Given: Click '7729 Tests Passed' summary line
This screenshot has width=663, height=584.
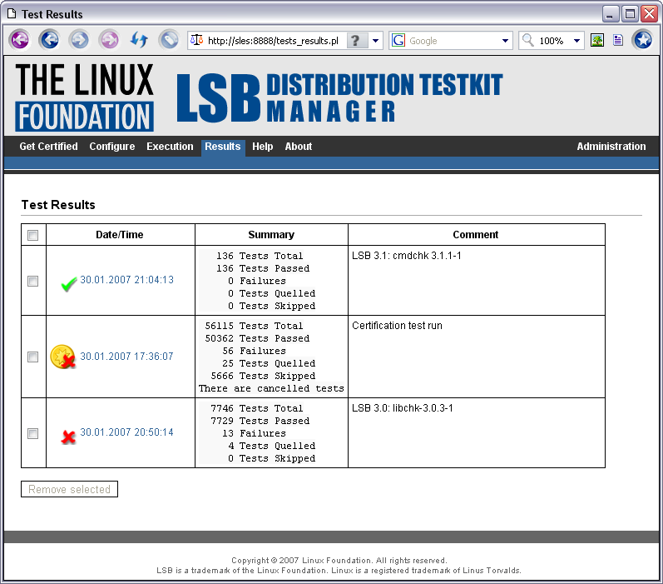Looking at the screenshot, I should [260, 421].
